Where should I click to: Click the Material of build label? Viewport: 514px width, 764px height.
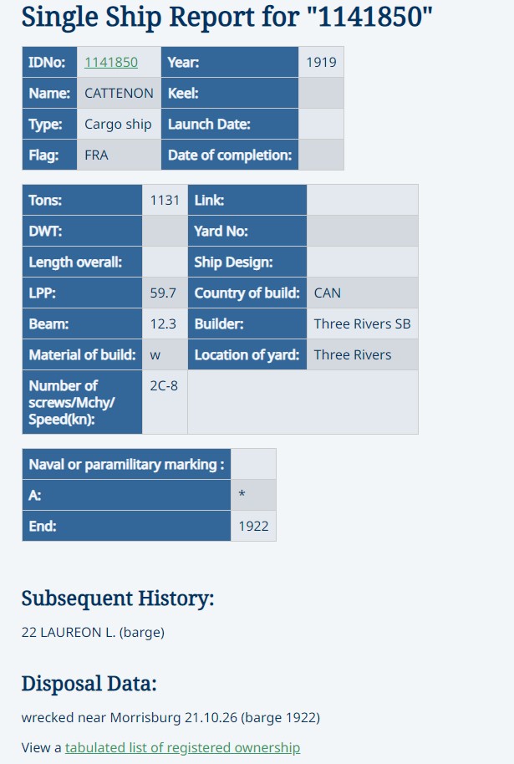point(83,354)
